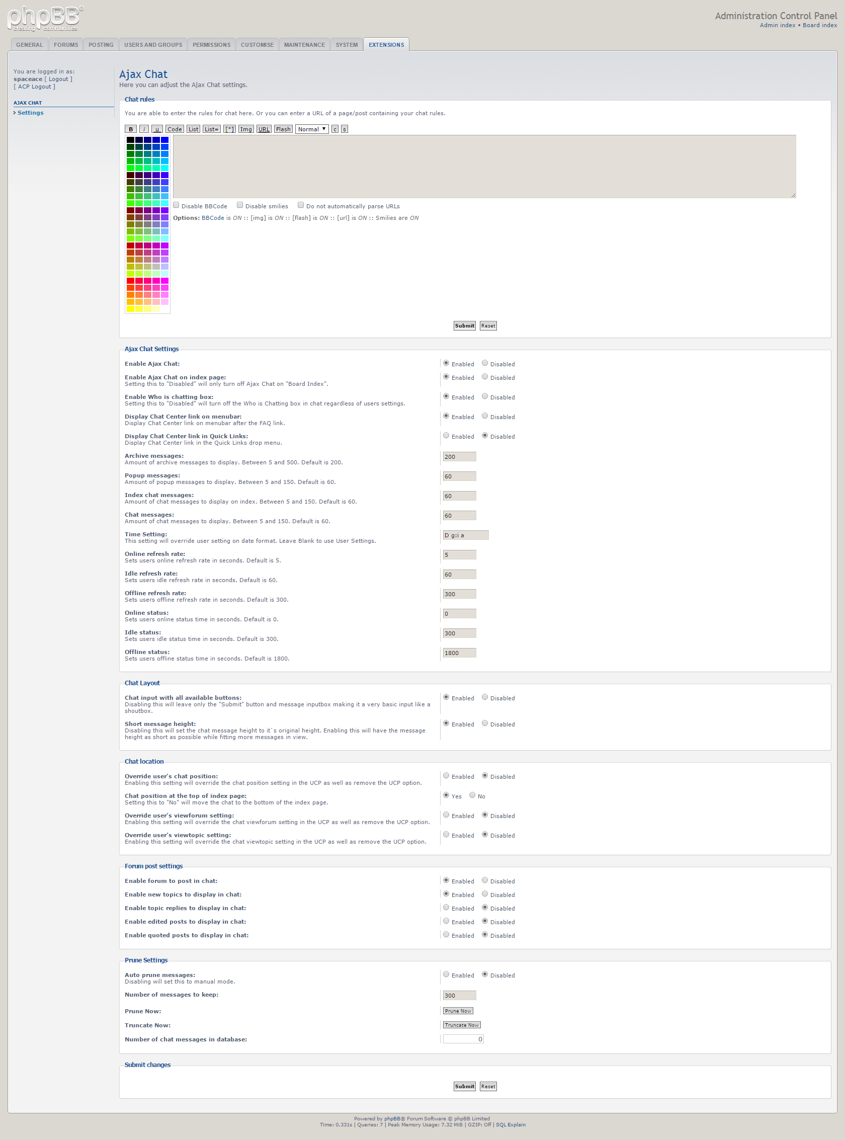Image resolution: width=845 pixels, height=1140 pixels.
Task: Check the Disable smilies checkbox
Action: point(239,205)
